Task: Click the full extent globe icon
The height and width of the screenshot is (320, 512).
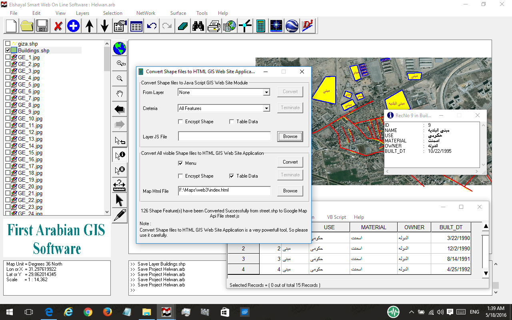Action: click(x=120, y=48)
